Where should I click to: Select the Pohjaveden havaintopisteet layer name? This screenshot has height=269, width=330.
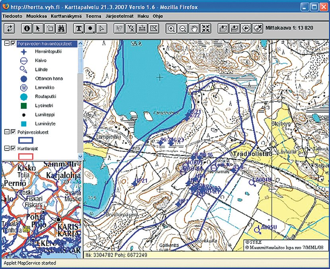pyautogui.click(x=45, y=44)
